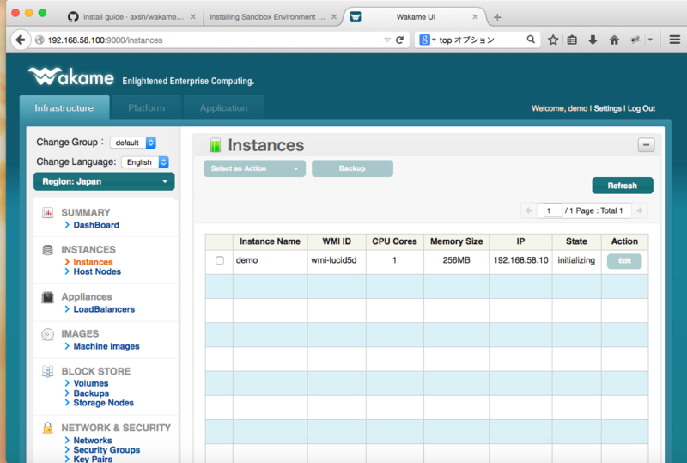
Task: Switch to the Platform tab
Action: tap(146, 108)
